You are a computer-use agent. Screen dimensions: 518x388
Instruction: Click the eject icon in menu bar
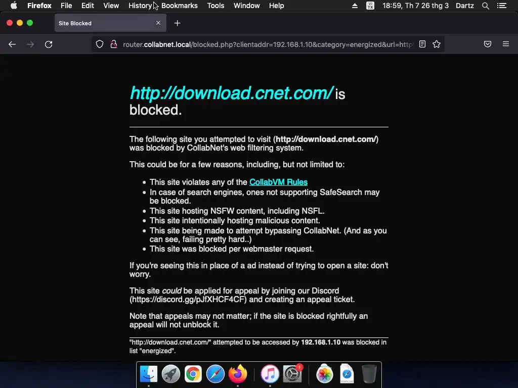click(355, 6)
